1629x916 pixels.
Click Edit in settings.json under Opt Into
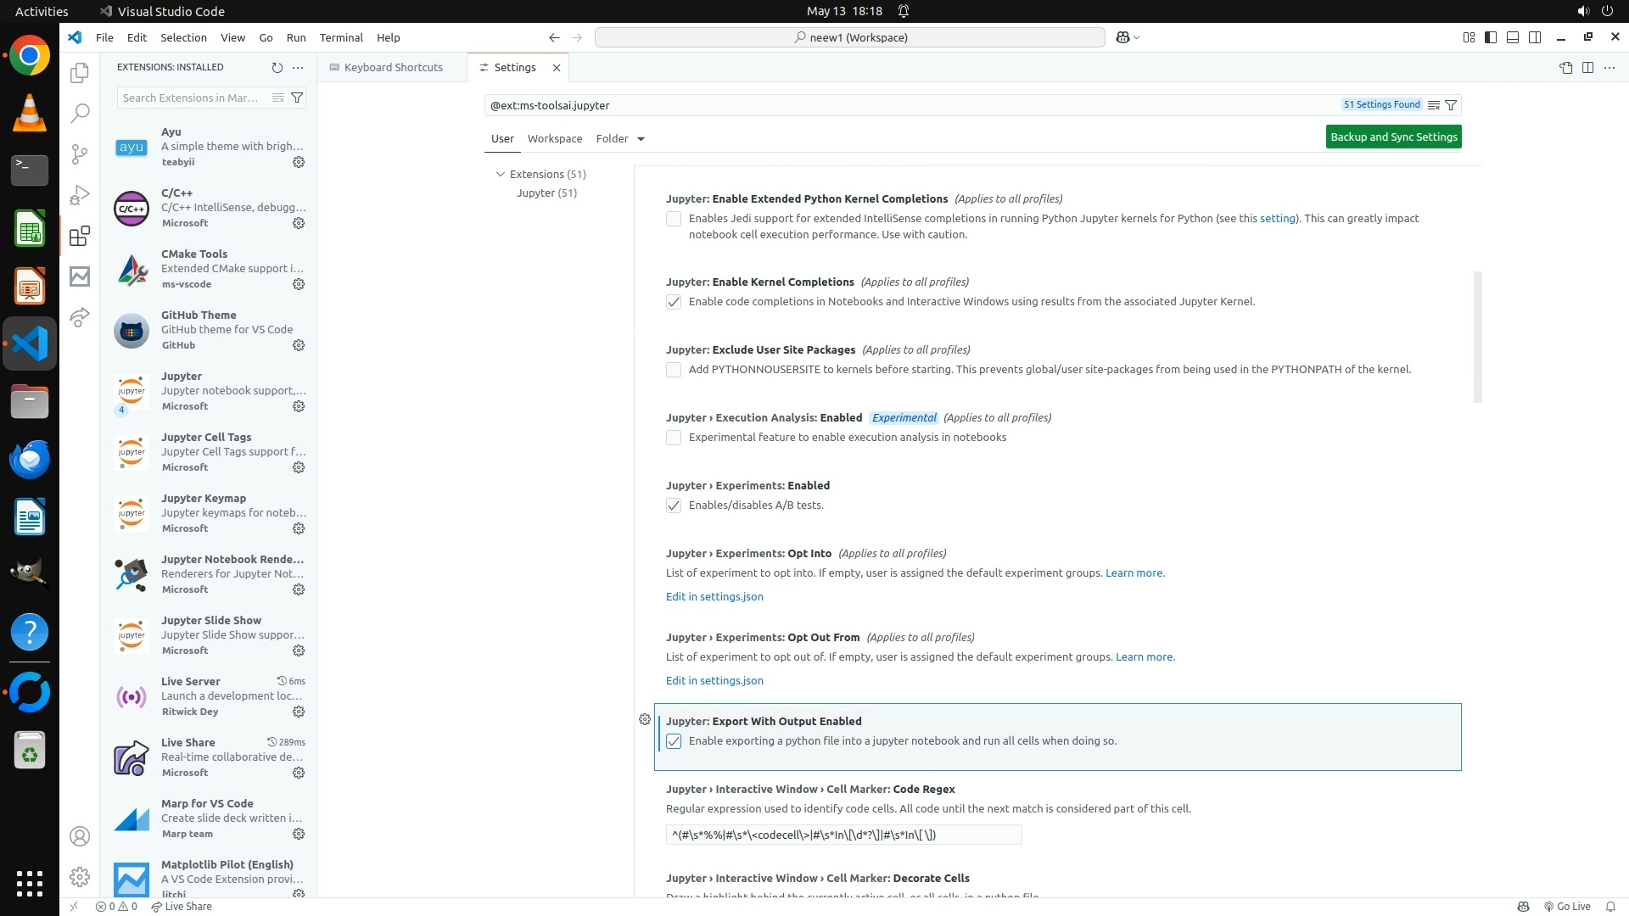pyautogui.click(x=714, y=596)
